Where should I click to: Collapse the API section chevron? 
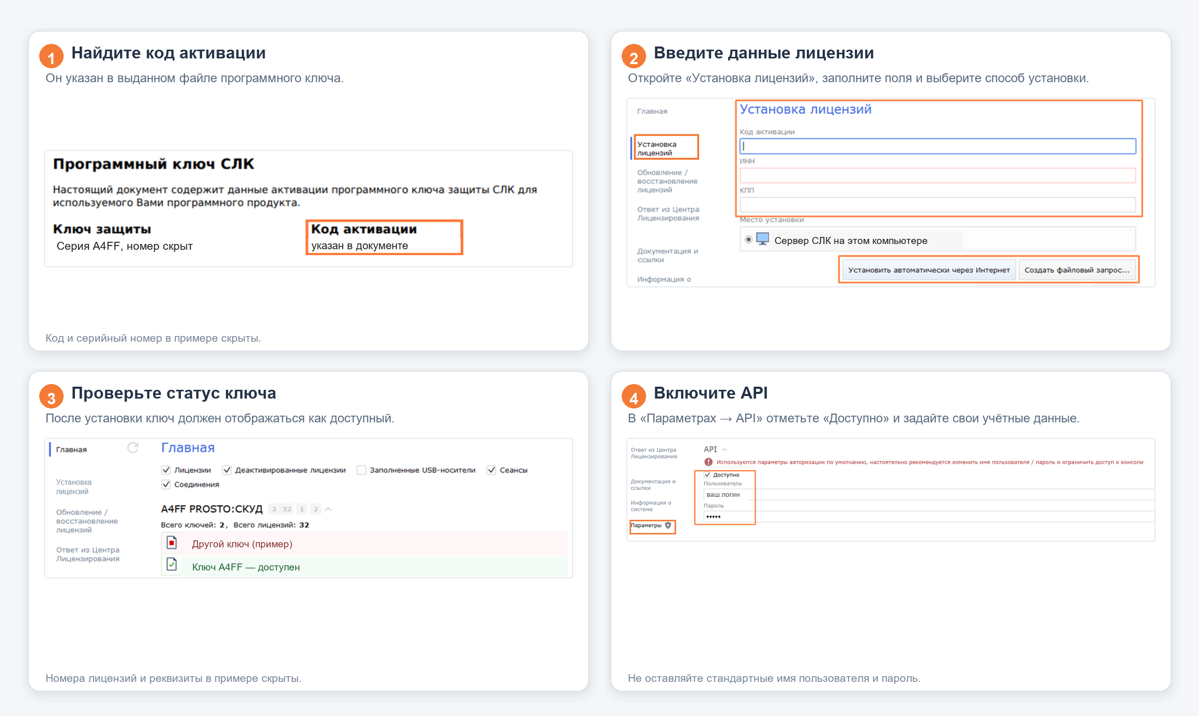725,449
